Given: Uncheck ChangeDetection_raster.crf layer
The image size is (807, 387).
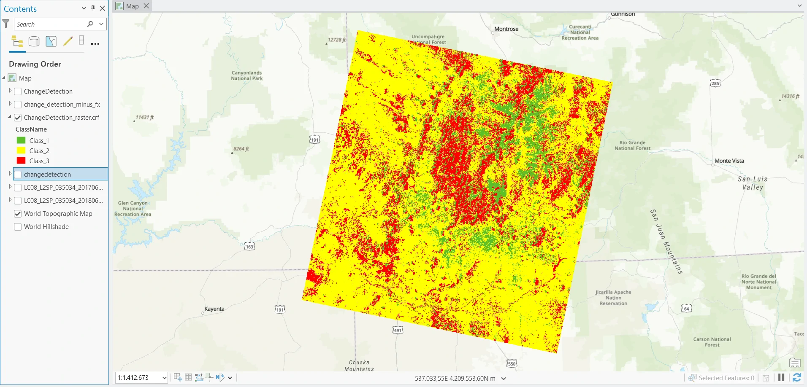Looking at the screenshot, I should tap(18, 118).
